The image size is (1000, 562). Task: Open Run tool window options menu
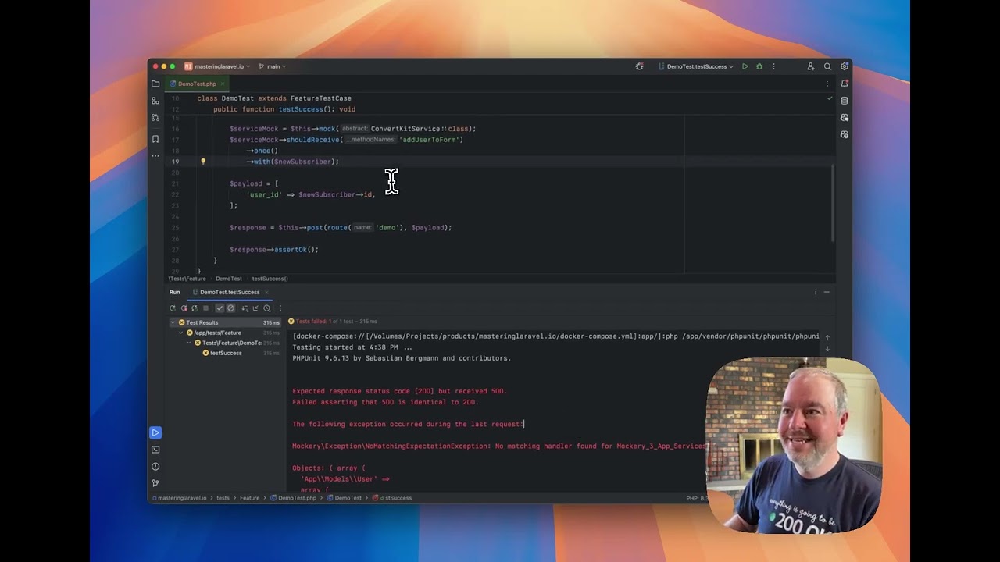click(x=816, y=292)
